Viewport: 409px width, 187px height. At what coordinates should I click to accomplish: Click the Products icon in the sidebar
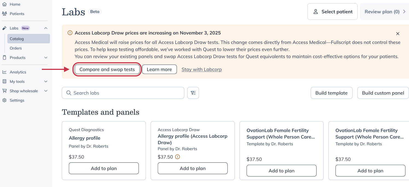pos(5,58)
